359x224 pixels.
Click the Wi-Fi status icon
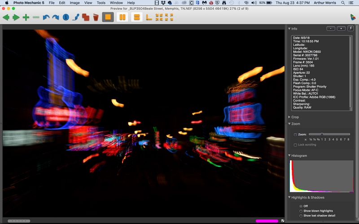click(x=246, y=3)
